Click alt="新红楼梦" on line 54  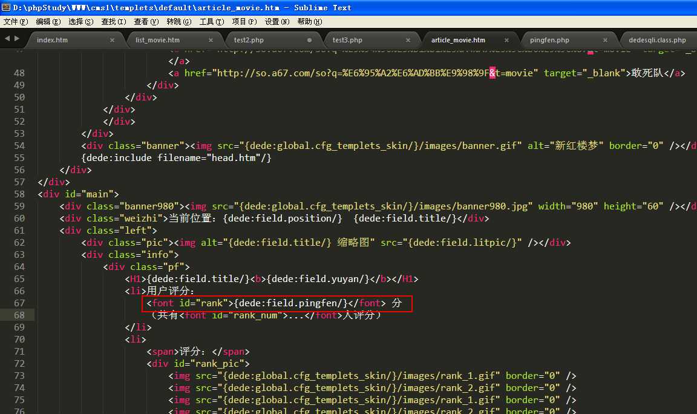point(566,145)
